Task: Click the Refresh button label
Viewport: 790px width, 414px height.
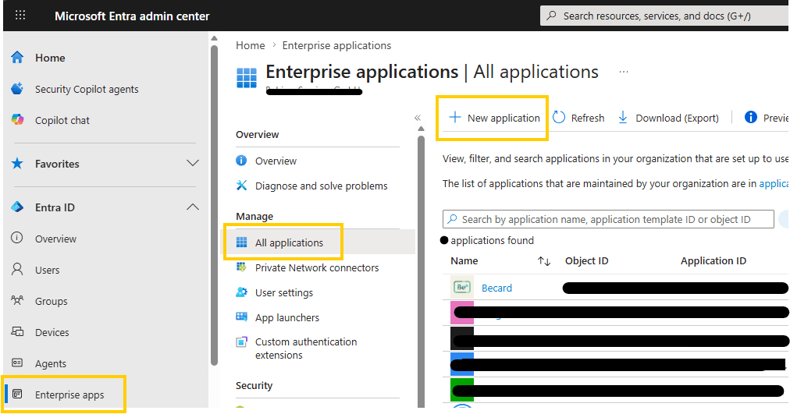Action: click(588, 118)
